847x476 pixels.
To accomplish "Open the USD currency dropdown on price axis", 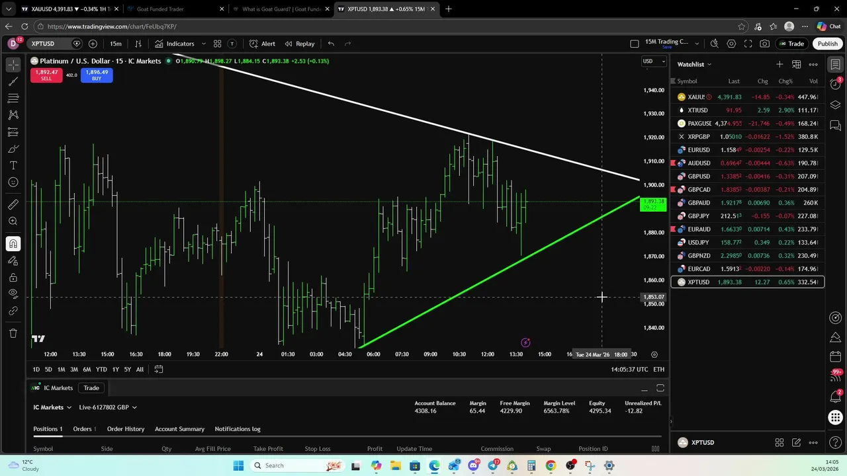I will coord(651,61).
